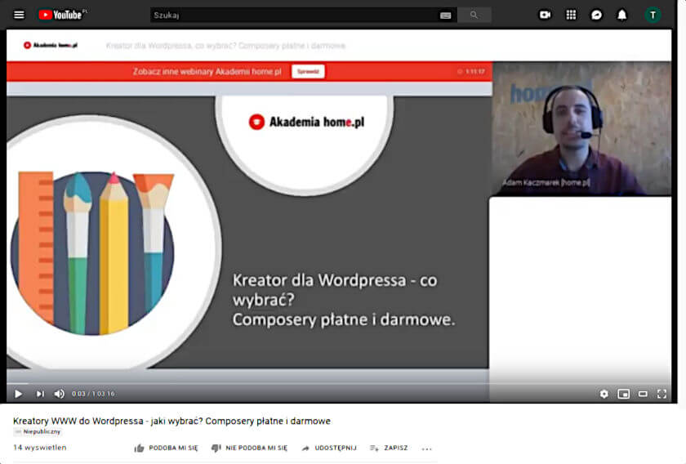
Task: Dislike the video with NIE PODOBA MI SIĘ
Action: coord(249,448)
